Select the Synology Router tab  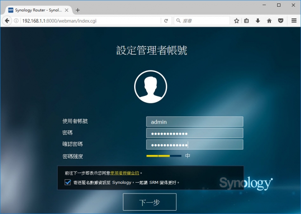(x=38, y=10)
